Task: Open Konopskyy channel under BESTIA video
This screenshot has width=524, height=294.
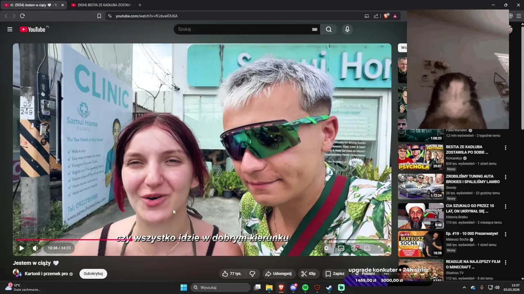Action: point(454,158)
